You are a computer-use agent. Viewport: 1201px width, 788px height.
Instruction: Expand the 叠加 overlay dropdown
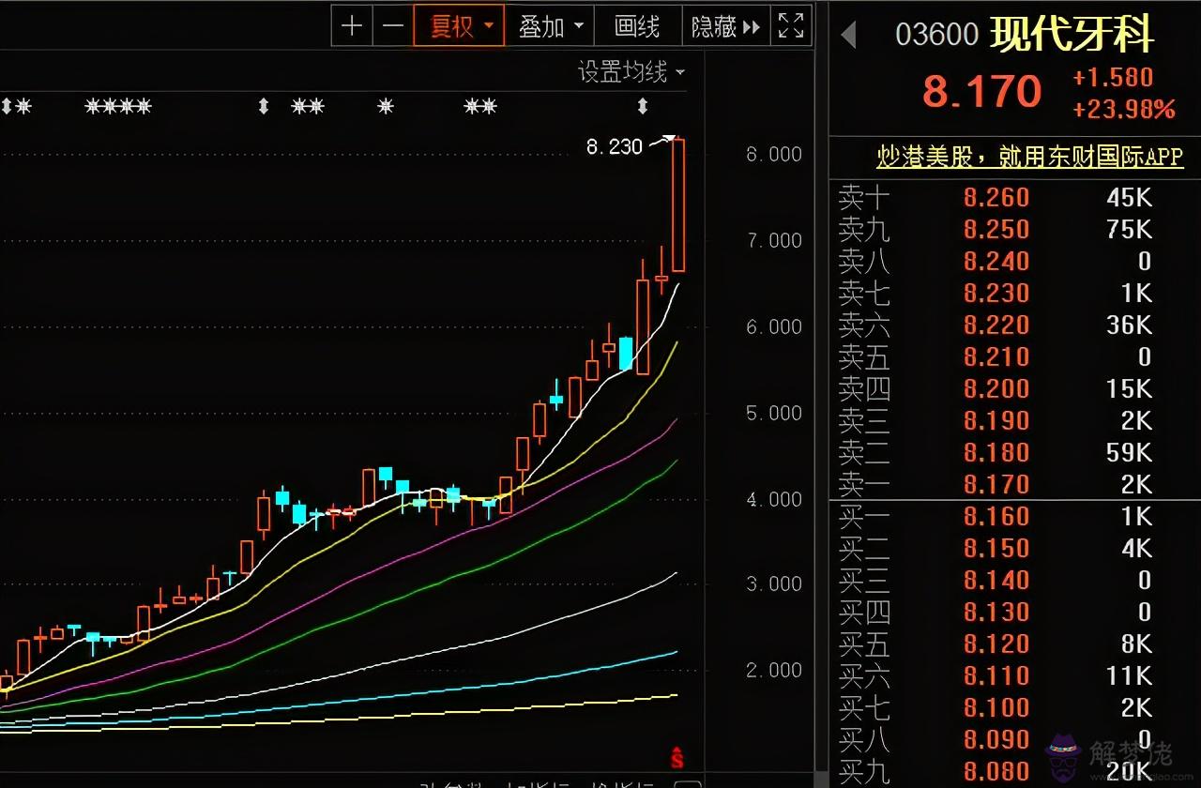tap(551, 26)
